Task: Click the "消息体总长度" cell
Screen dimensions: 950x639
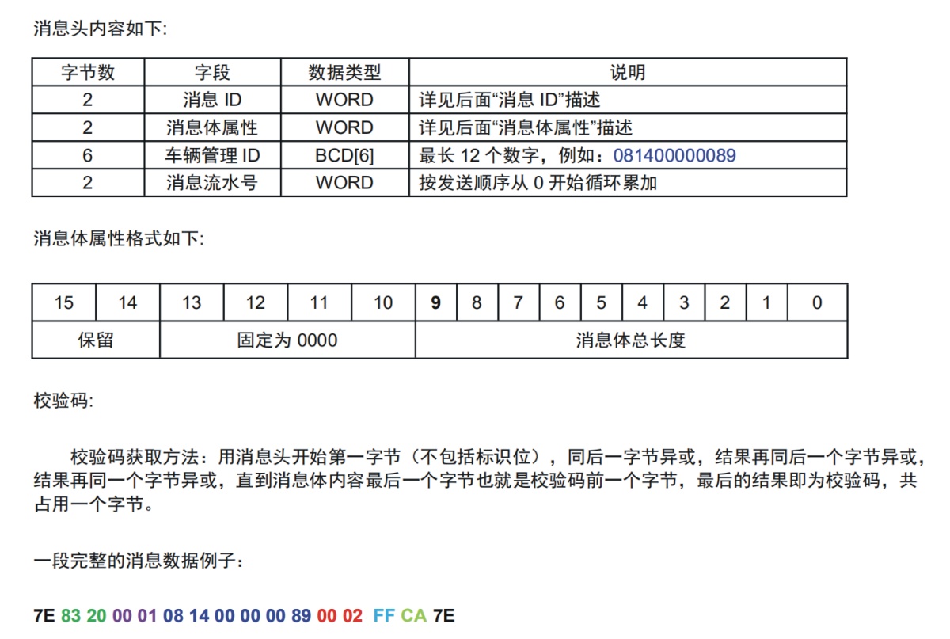Action: pos(631,340)
